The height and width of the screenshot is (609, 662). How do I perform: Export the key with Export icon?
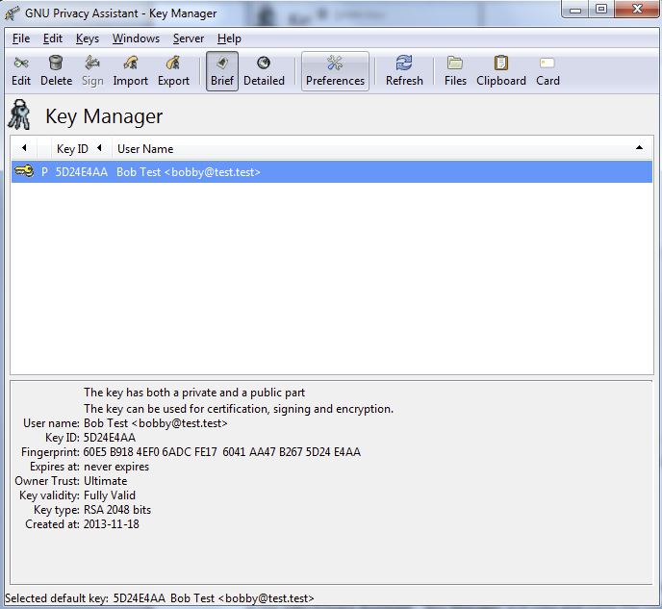(x=173, y=71)
